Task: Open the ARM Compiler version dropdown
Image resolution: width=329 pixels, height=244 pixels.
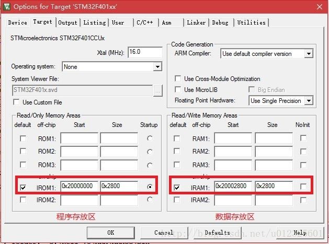Action: [x=309, y=54]
